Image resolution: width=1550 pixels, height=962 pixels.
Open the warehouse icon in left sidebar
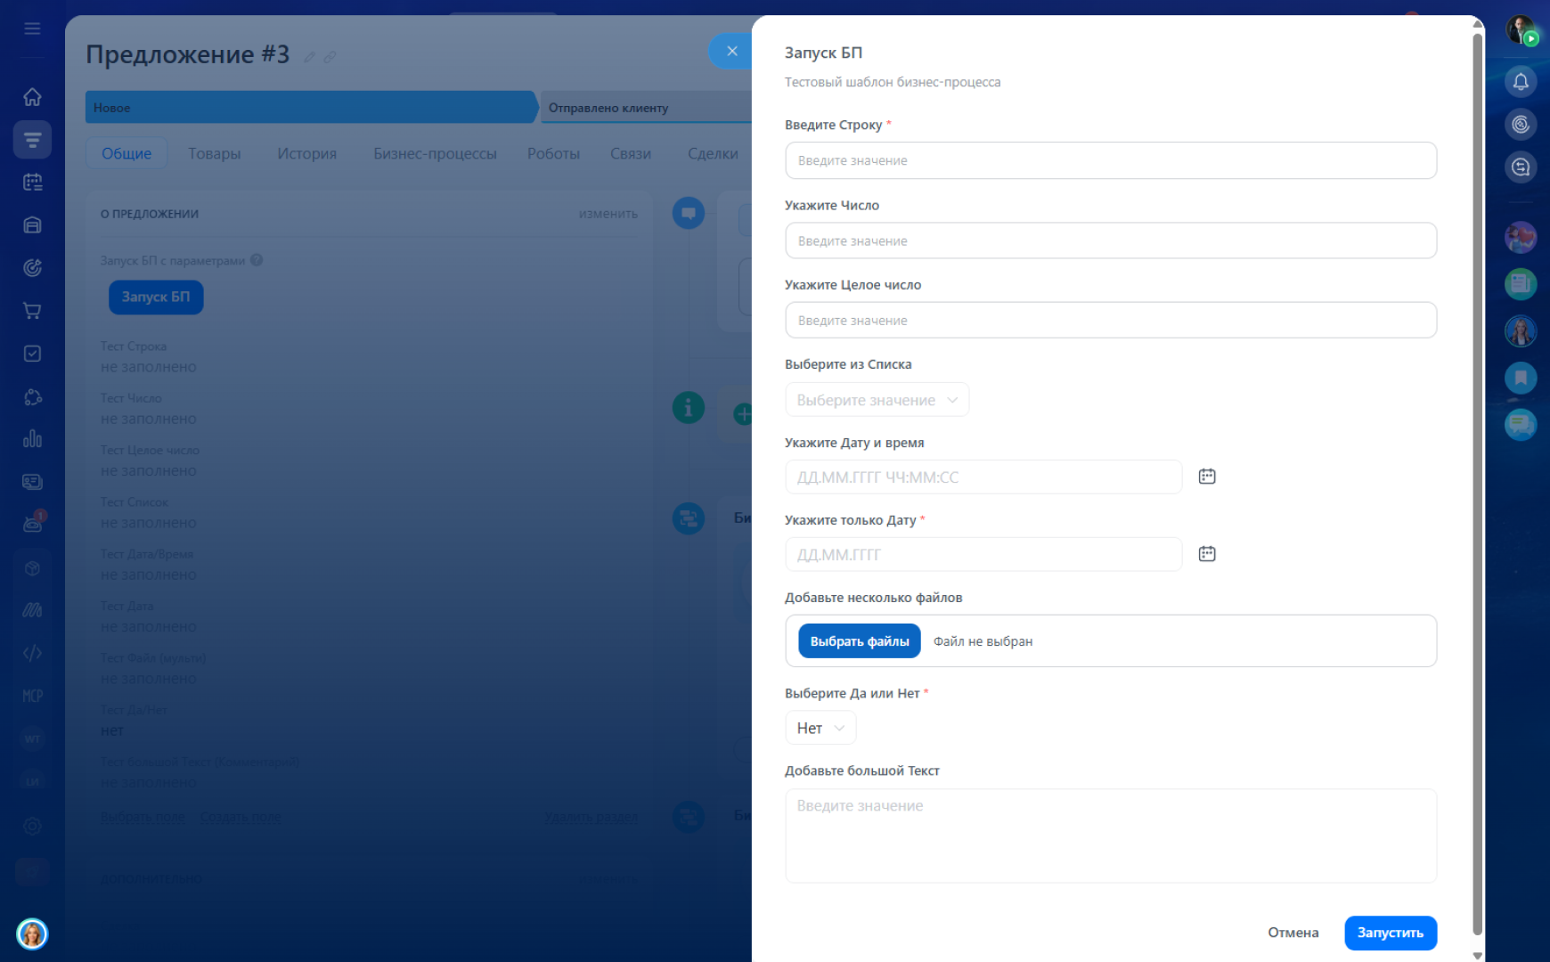[x=32, y=224]
